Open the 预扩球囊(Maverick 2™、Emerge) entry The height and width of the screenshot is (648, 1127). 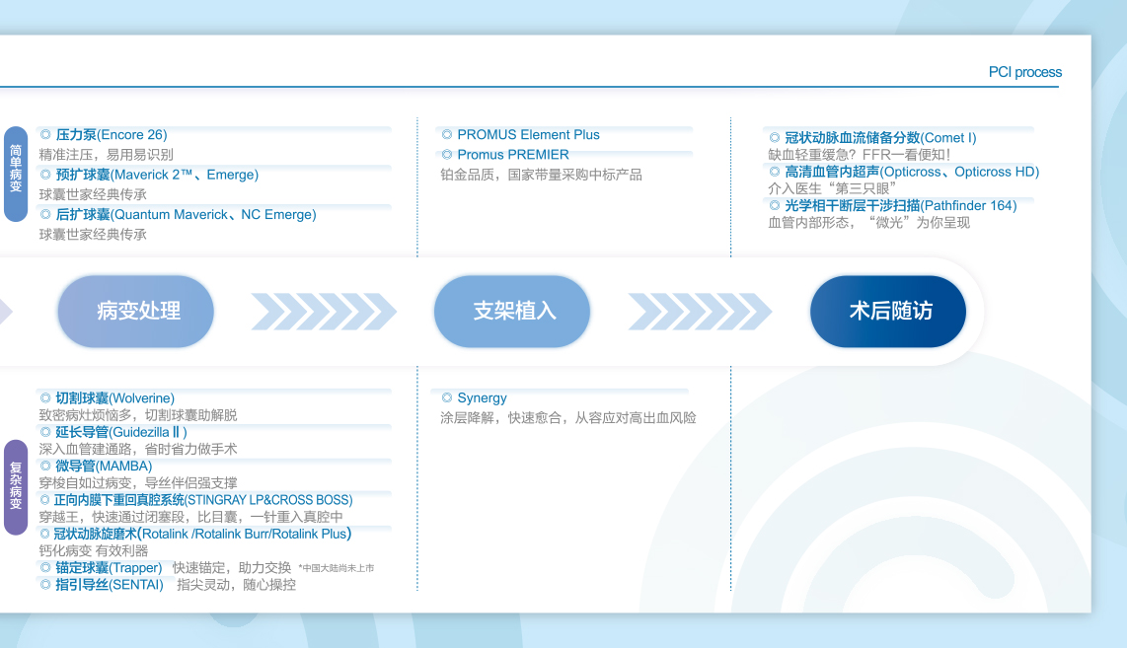pos(157,175)
